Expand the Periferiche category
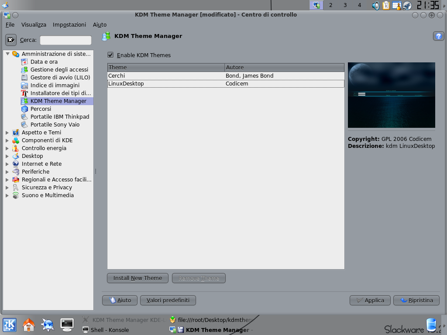Viewport: 447px width, 335px height. coord(7,172)
